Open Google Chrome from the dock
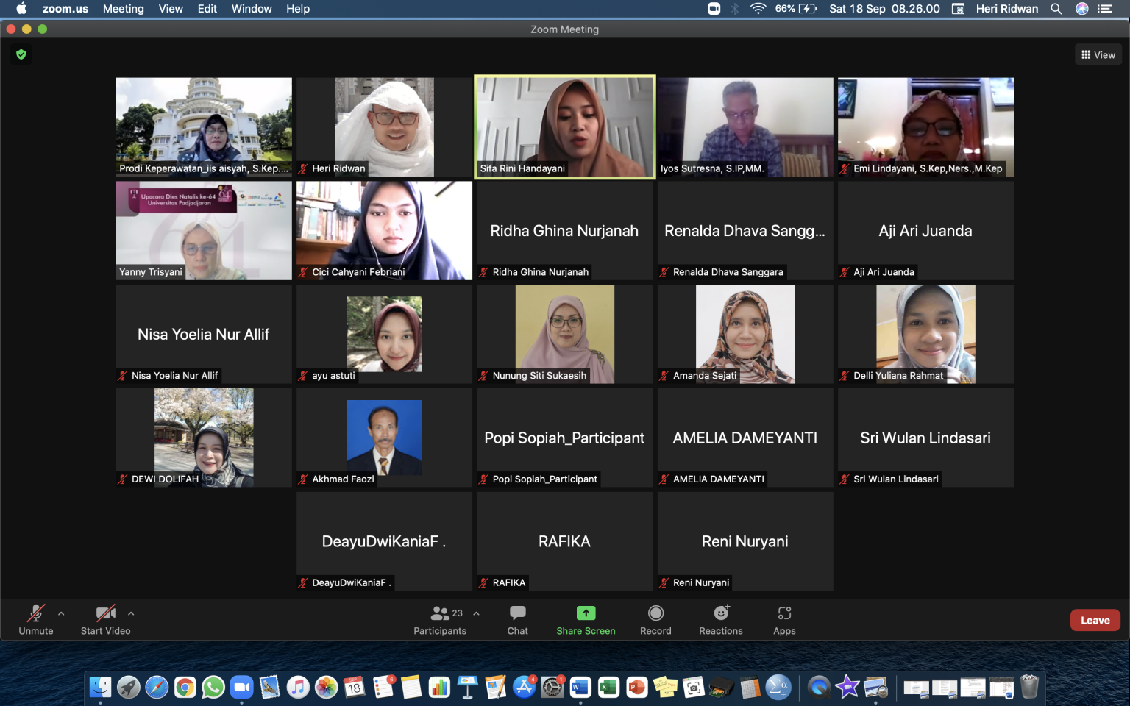1130x706 pixels. coord(185,688)
